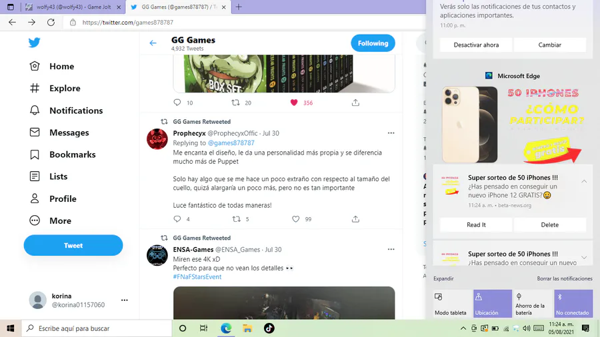Click the volume speaker tray icon
The height and width of the screenshot is (337, 600).
click(527, 328)
